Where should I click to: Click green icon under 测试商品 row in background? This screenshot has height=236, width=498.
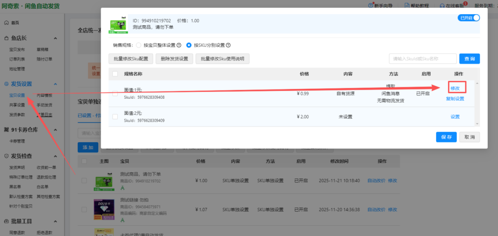pyautogui.click(x=123, y=188)
